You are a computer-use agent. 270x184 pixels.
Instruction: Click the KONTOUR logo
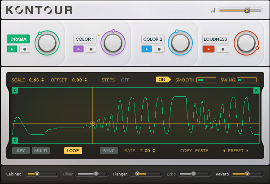click(39, 10)
